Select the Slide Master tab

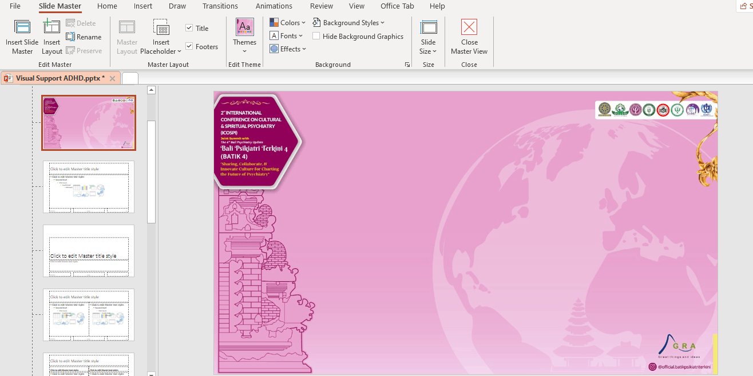60,6
